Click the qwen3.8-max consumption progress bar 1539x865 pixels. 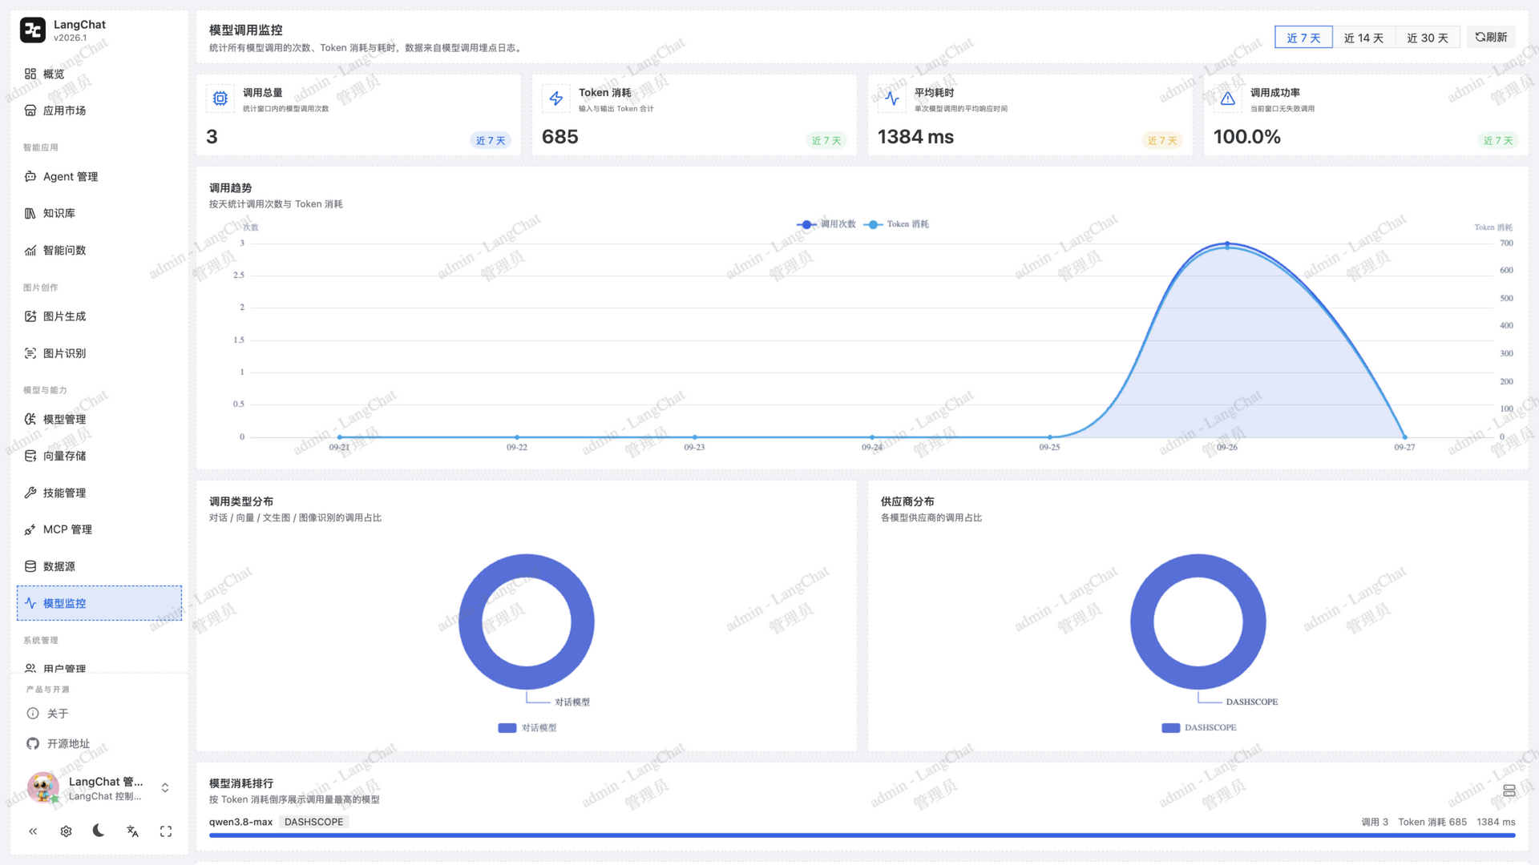click(862, 835)
